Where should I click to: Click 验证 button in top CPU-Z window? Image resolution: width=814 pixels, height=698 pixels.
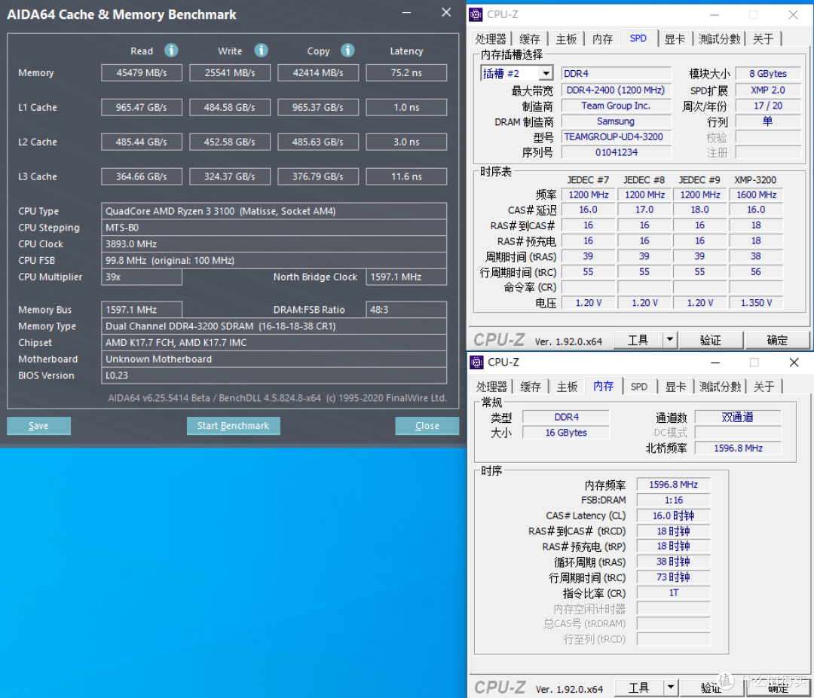click(x=710, y=340)
